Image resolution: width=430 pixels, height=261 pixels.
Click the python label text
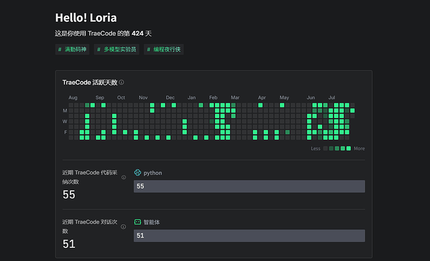[x=153, y=173]
